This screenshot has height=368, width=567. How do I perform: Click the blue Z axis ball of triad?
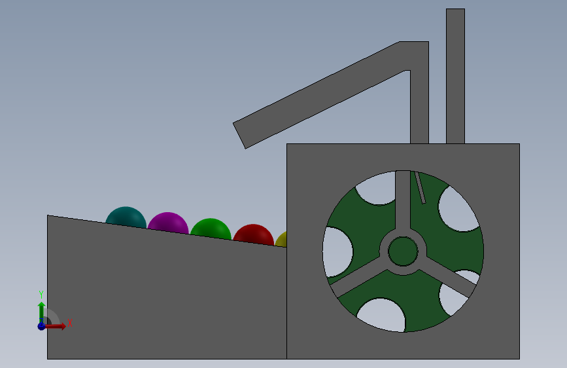point(42,326)
